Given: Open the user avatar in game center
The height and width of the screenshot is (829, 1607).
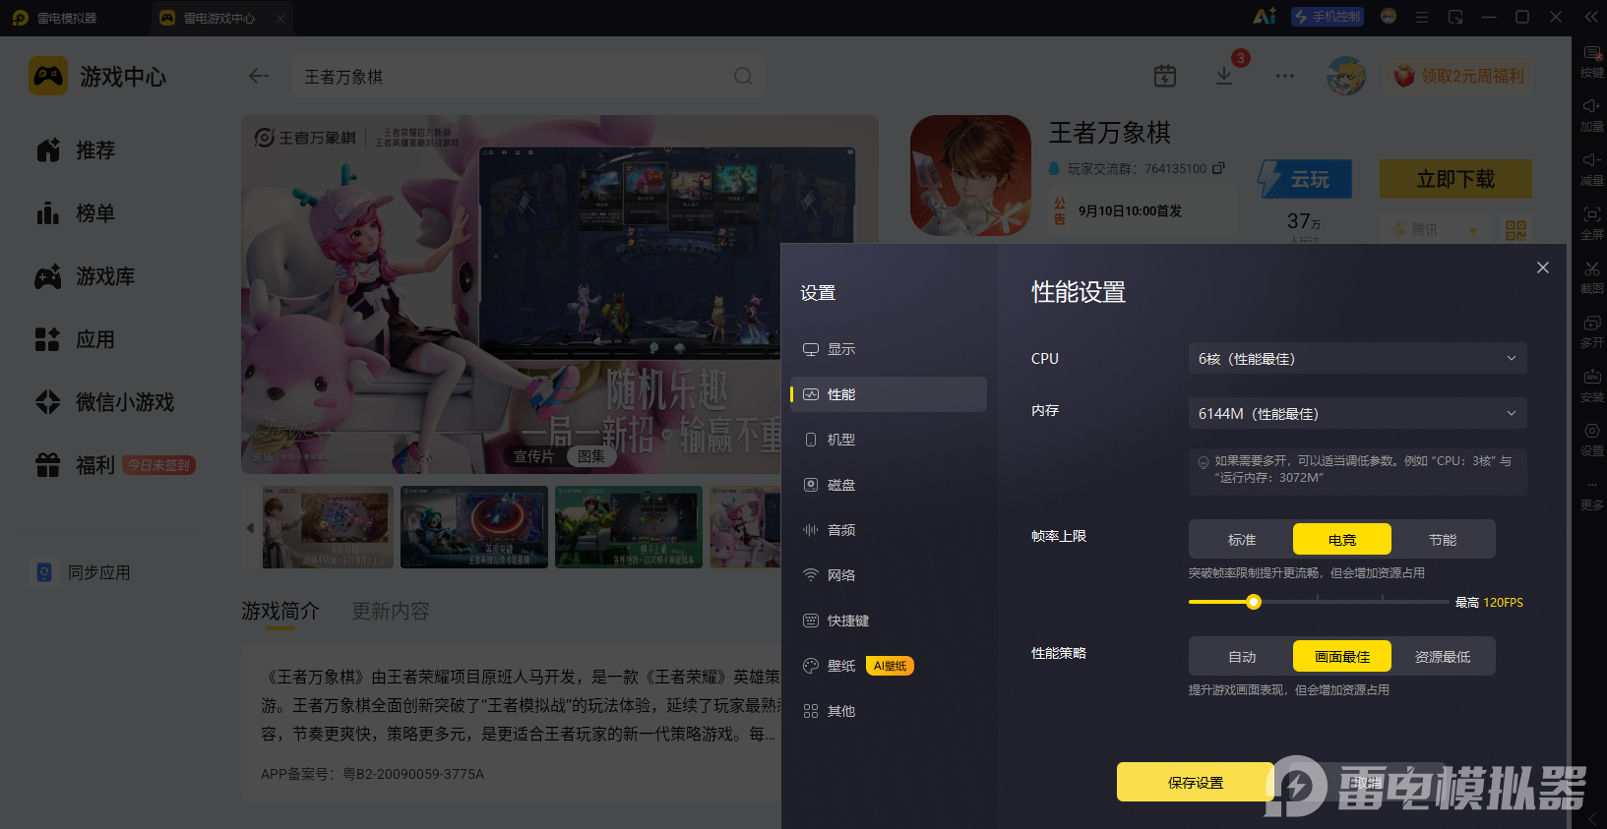Looking at the screenshot, I should [x=1345, y=76].
